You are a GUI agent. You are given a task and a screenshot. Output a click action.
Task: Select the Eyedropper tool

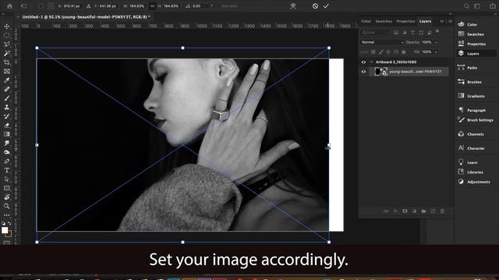pos(7,80)
